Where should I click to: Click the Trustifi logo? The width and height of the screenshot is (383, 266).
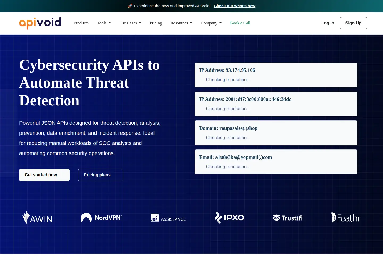pyautogui.click(x=288, y=218)
